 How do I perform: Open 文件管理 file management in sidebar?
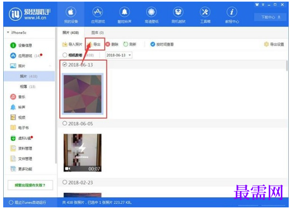[x=21, y=159]
